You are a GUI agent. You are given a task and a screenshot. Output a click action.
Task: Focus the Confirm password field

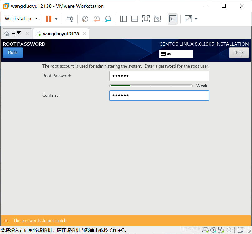[159, 96]
